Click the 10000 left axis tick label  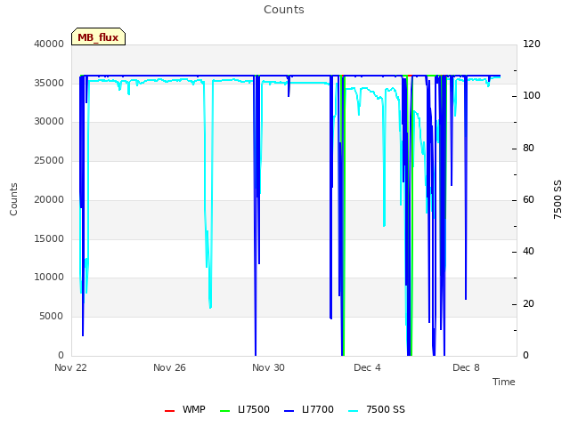click(49, 278)
